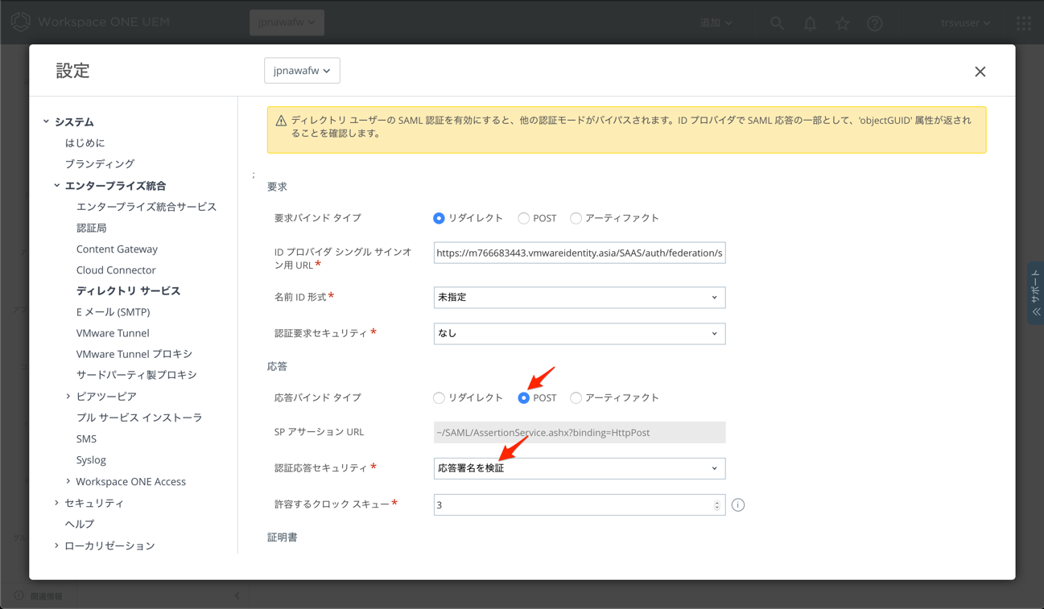Screen dimensions: 1044x609
Task: Select リダイレクト for 要求バインド タイプ
Action: click(439, 218)
